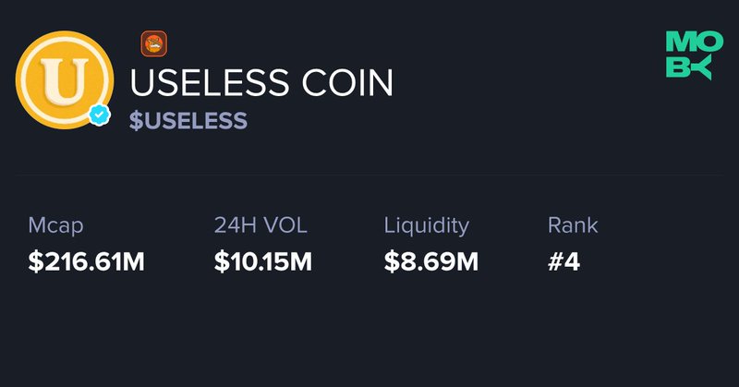Click the Mcap label

click(55, 225)
